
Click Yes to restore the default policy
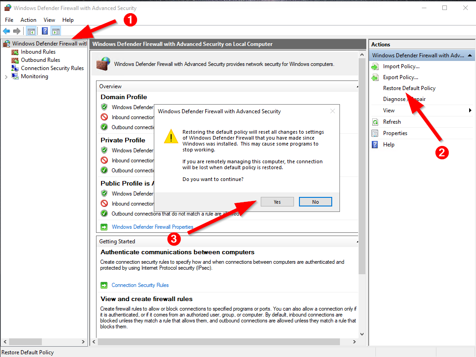pos(277,202)
